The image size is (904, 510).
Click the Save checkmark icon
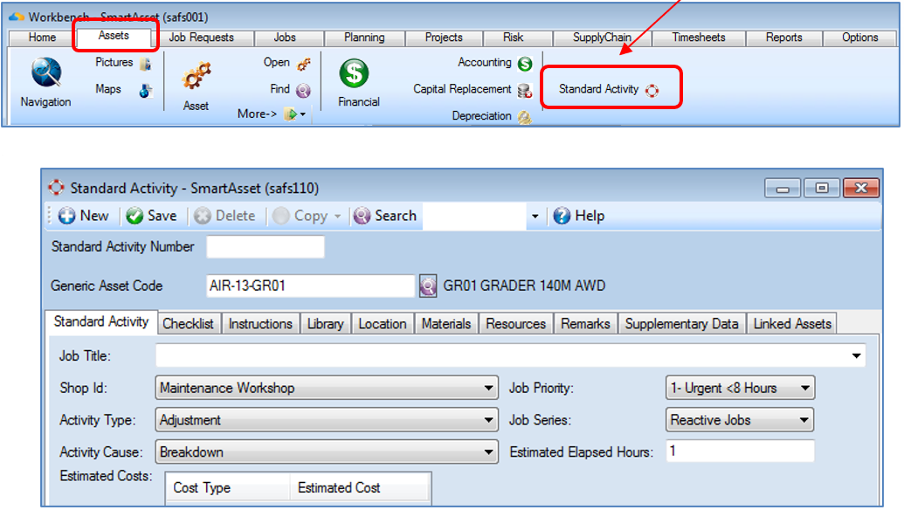pyautogui.click(x=135, y=216)
